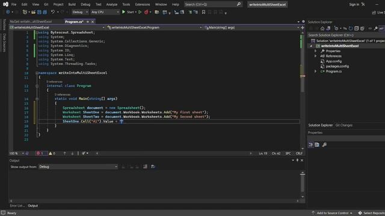The width and height of the screenshot is (385, 216).
Task: Open writeIntoMultiSheetExcel.Program type dropdown
Action: coord(155,28)
